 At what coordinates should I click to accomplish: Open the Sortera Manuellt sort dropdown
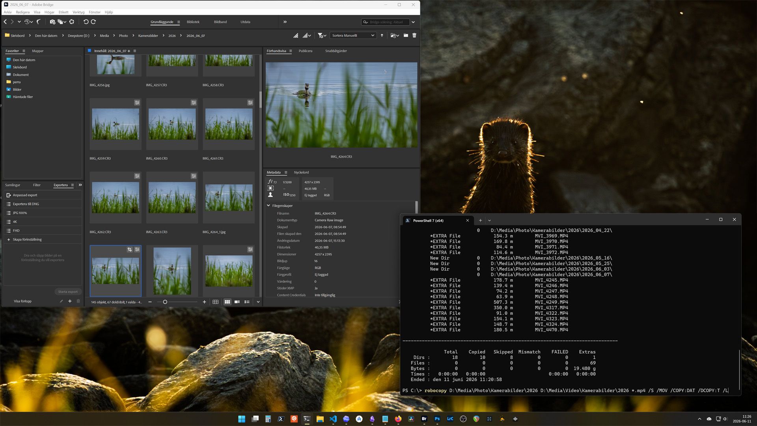click(x=353, y=35)
